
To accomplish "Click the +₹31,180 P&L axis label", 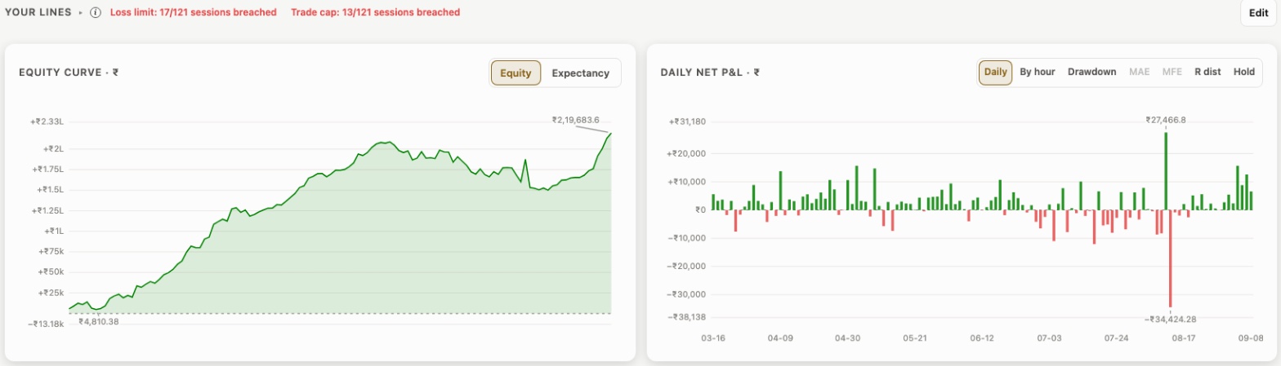I will click(x=686, y=121).
